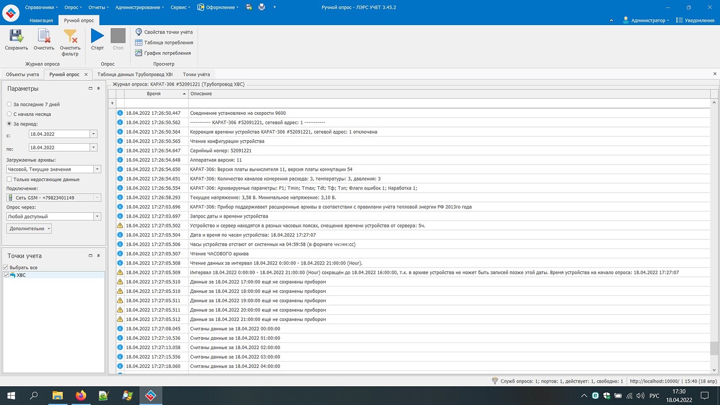Click the filter row pin icon in the journal grid
Viewport: 720px width, 405px height.
(x=112, y=103)
